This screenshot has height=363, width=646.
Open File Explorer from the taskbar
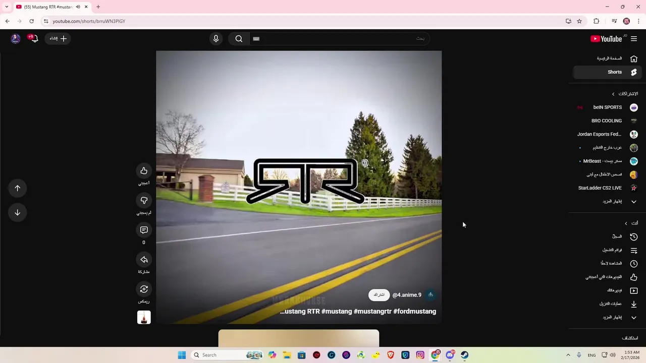click(287, 355)
